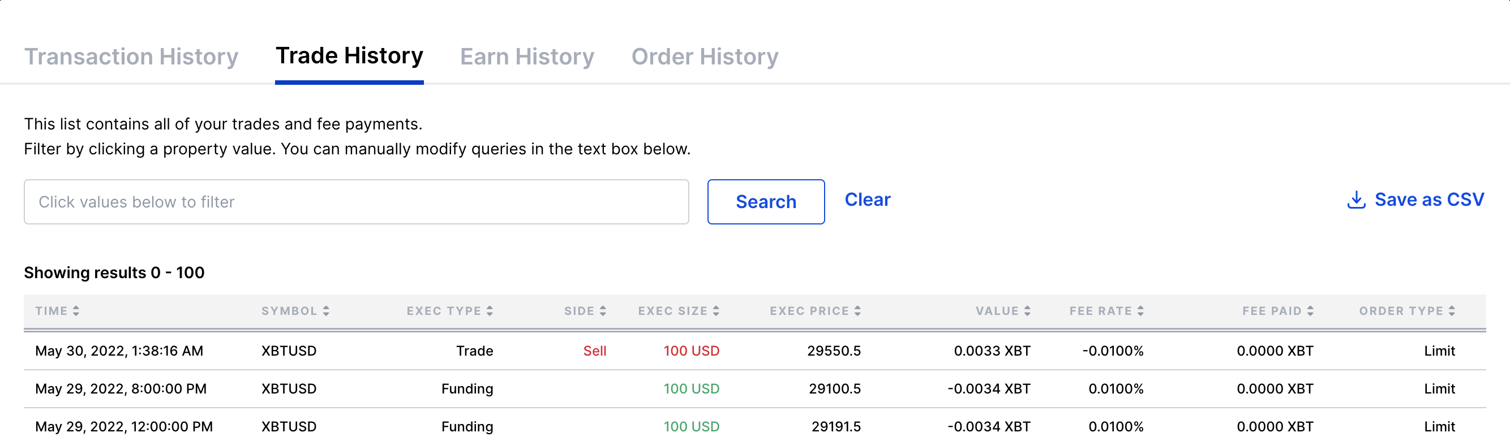
Task: Filter by the Sell side value
Action: (594, 351)
